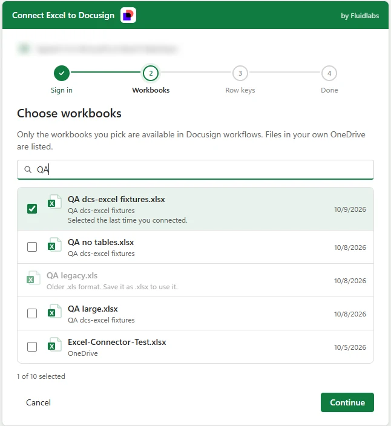This screenshot has width=391, height=426.
Task: Click the Docusign logo icon in header
Action: click(128, 15)
